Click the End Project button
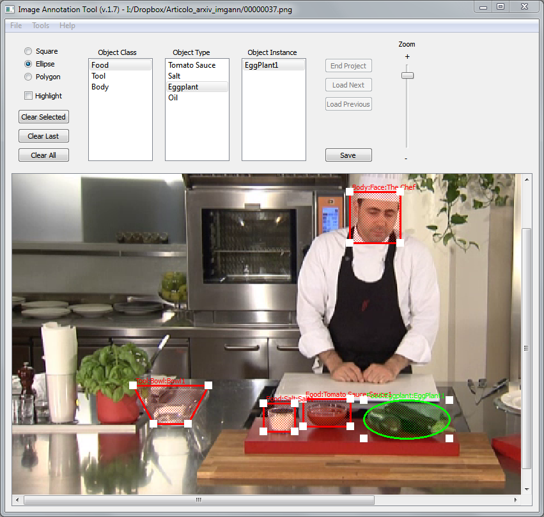The width and height of the screenshot is (544, 517). point(348,66)
